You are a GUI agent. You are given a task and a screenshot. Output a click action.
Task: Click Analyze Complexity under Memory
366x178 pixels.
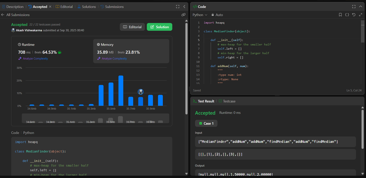coord(112,58)
